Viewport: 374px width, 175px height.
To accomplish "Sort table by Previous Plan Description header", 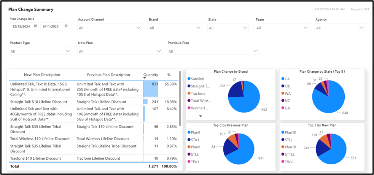I will point(108,75).
